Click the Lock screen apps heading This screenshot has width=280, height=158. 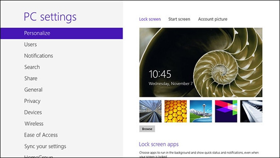point(159,144)
